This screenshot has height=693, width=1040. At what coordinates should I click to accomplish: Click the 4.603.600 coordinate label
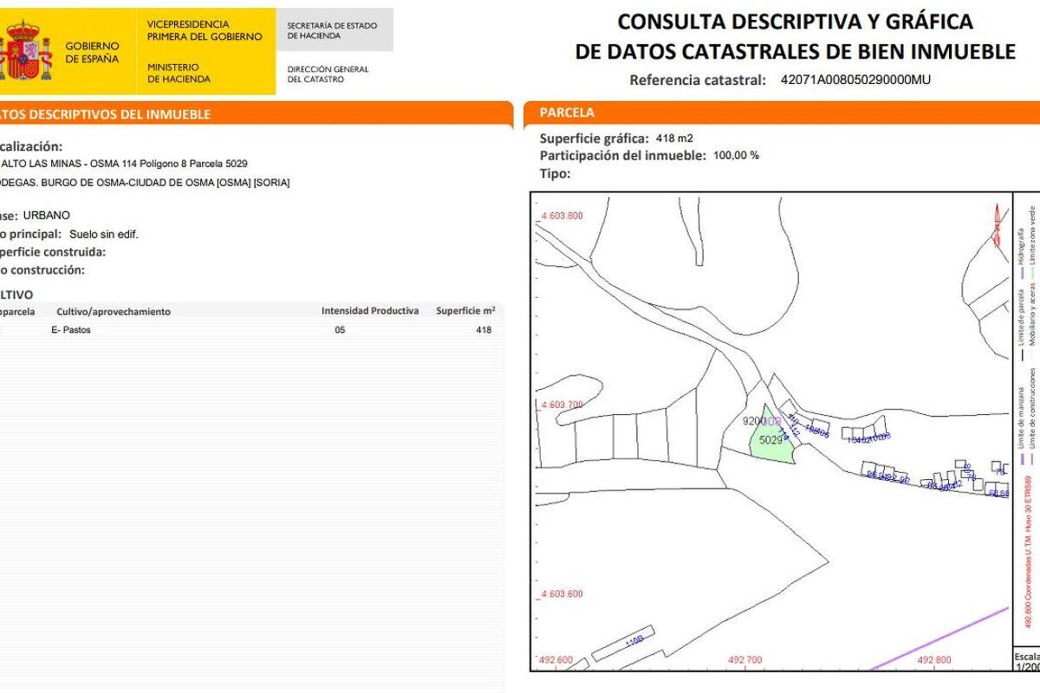click(562, 593)
